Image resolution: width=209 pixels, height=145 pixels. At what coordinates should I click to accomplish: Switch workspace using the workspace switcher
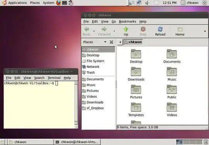click(189, 142)
